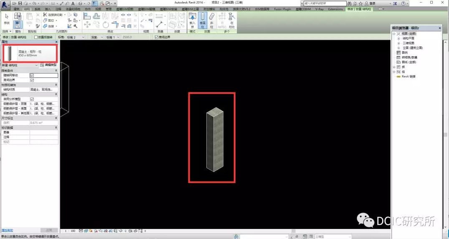Toggle 随轴网移动 checkbox in Properties

(x=32, y=75)
